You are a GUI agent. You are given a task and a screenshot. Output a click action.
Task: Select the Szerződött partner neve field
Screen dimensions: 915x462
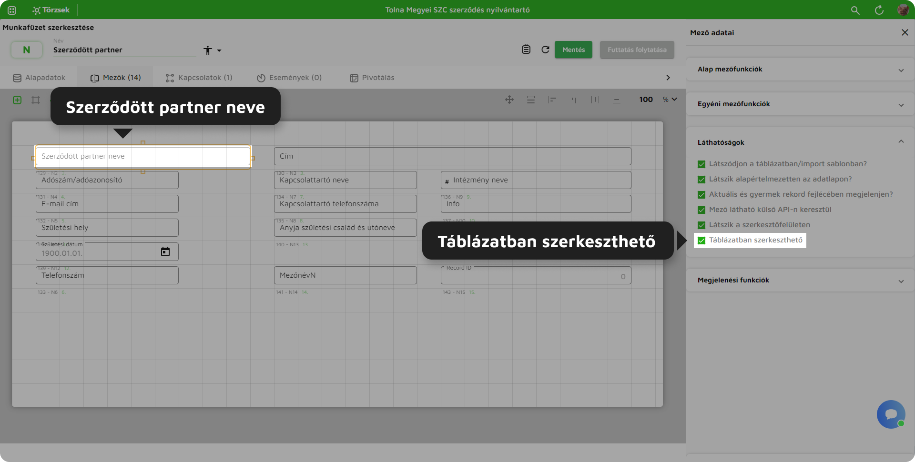[143, 156]
